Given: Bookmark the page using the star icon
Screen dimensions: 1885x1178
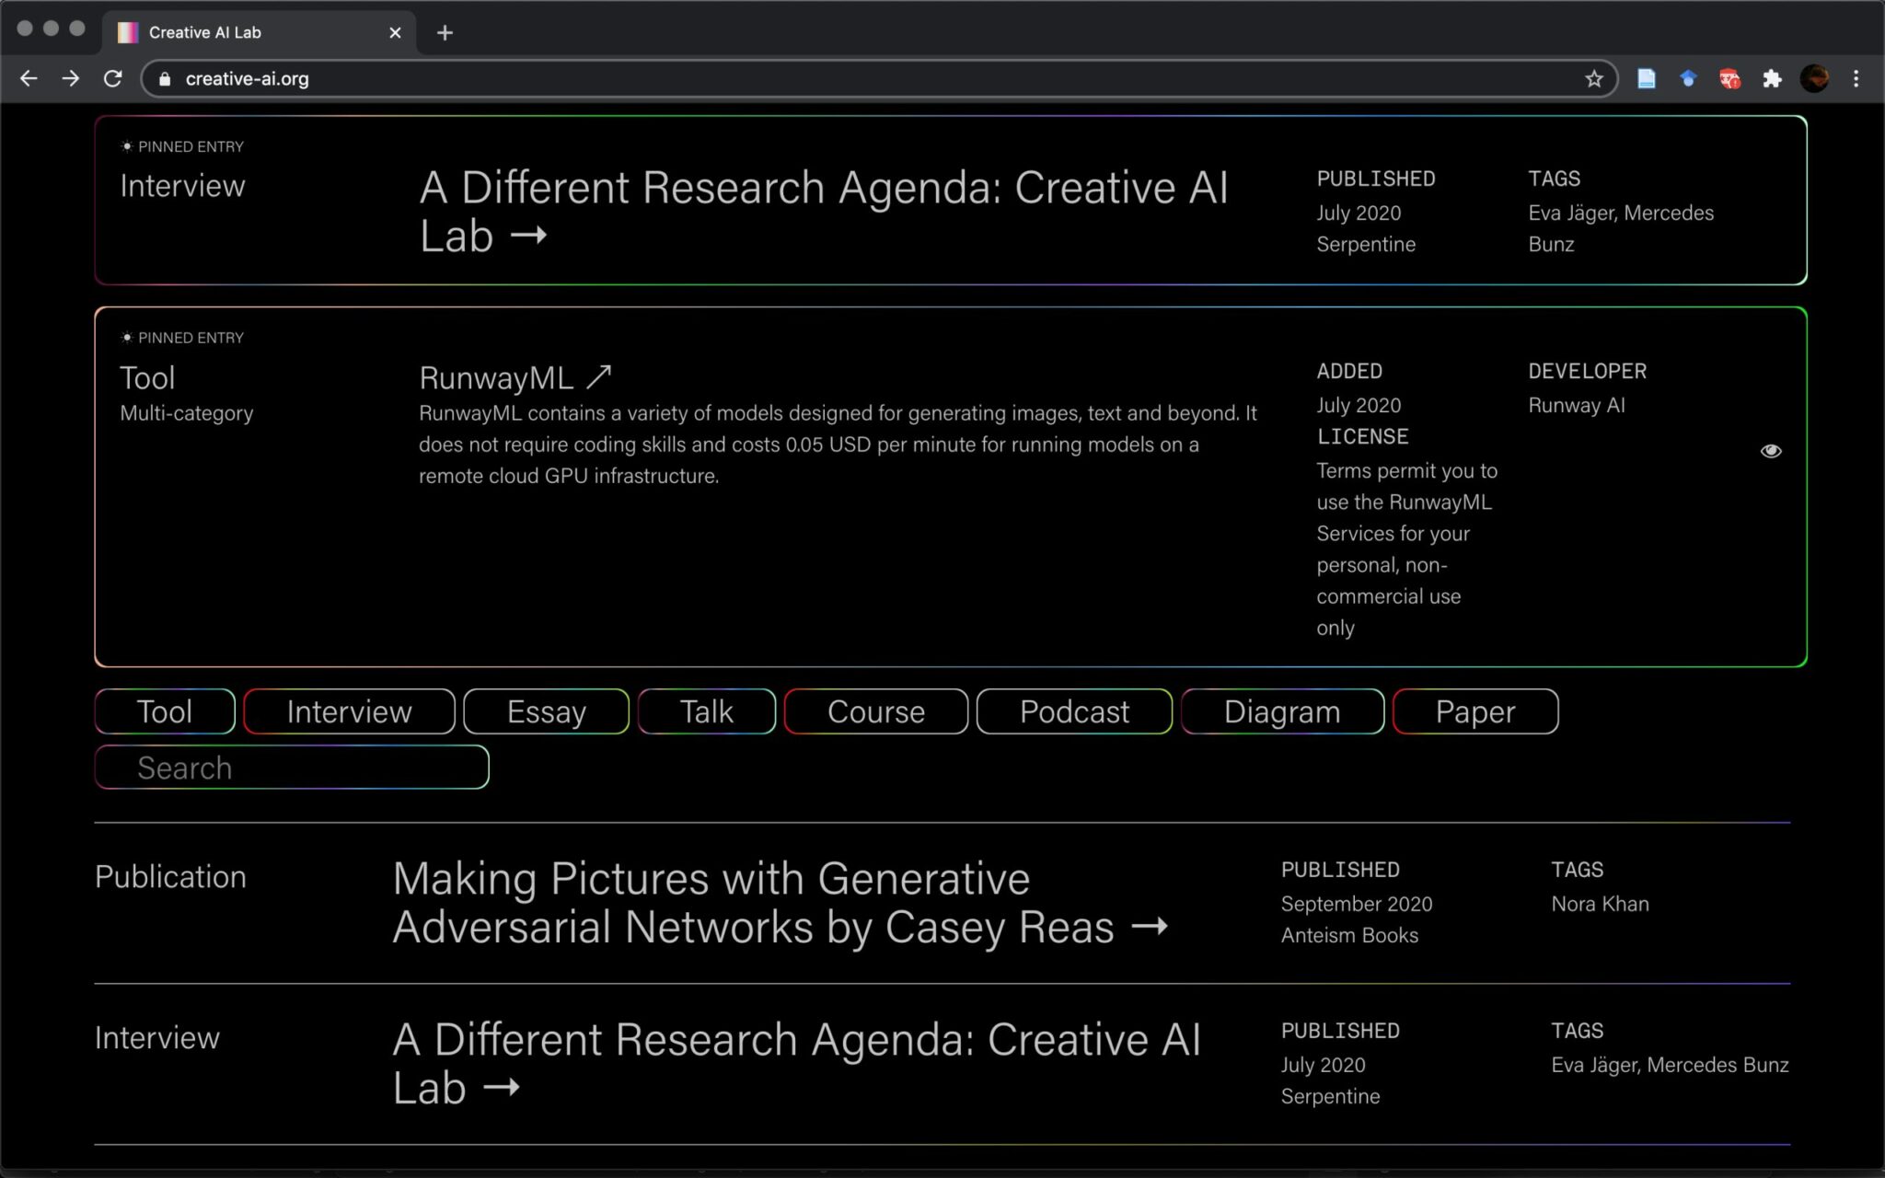Looking at the screenshot, I should click(x=1593, y=78).
